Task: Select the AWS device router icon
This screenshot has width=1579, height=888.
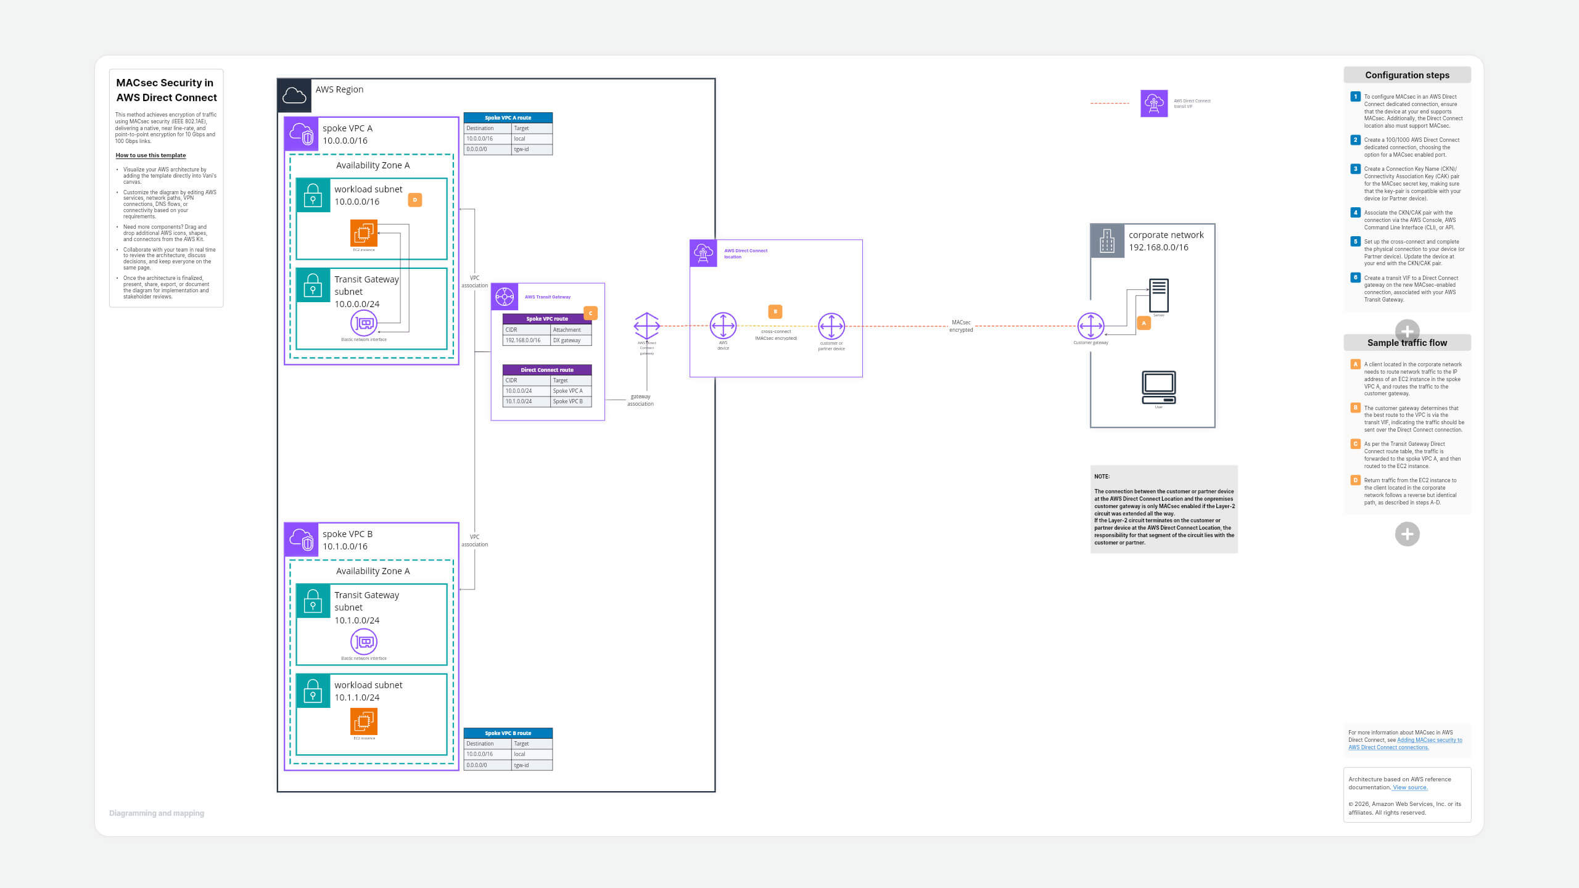Action: tap(723, 326)
